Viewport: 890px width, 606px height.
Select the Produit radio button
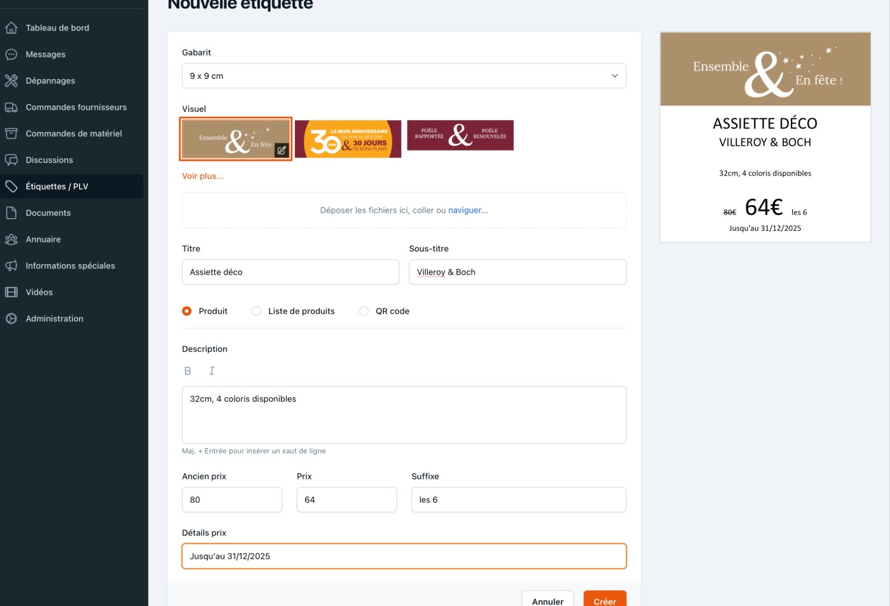point(187,312)
